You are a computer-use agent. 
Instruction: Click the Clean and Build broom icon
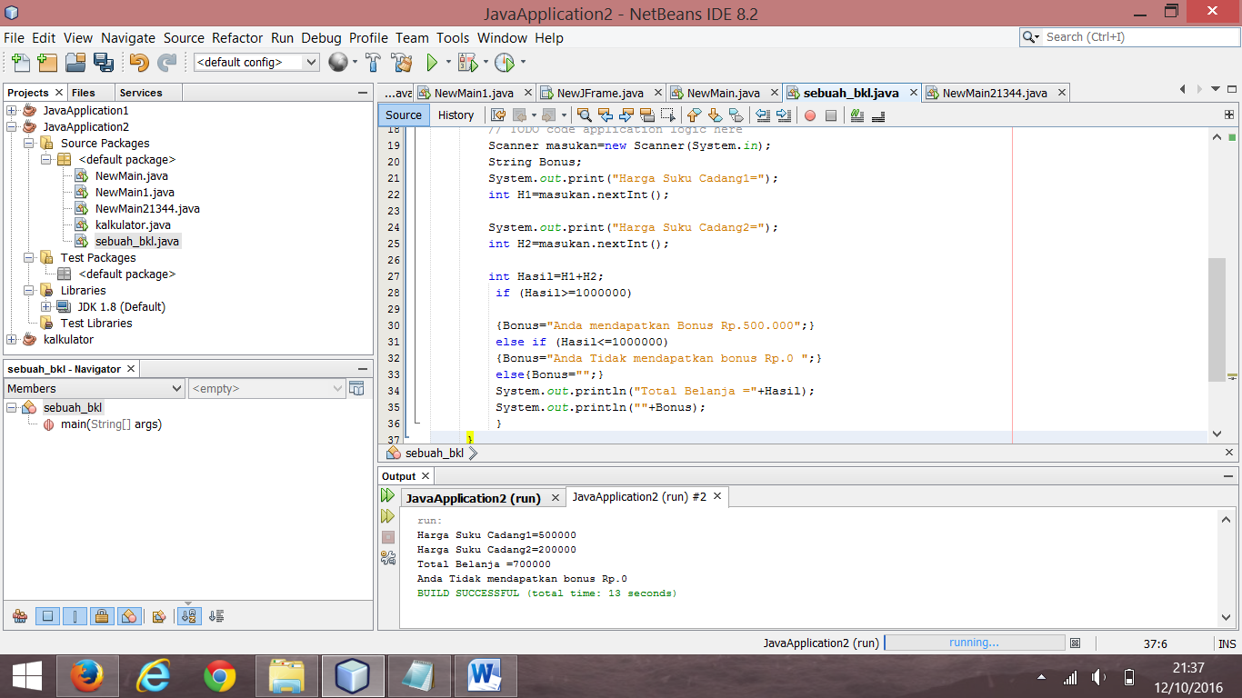coord(401,63)
